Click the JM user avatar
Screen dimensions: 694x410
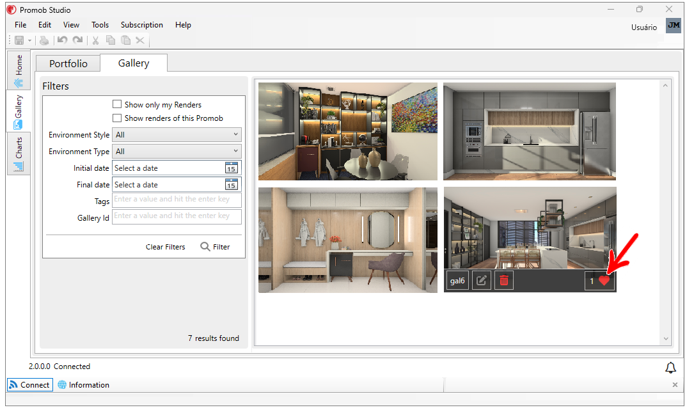click(x=674, y=25)
